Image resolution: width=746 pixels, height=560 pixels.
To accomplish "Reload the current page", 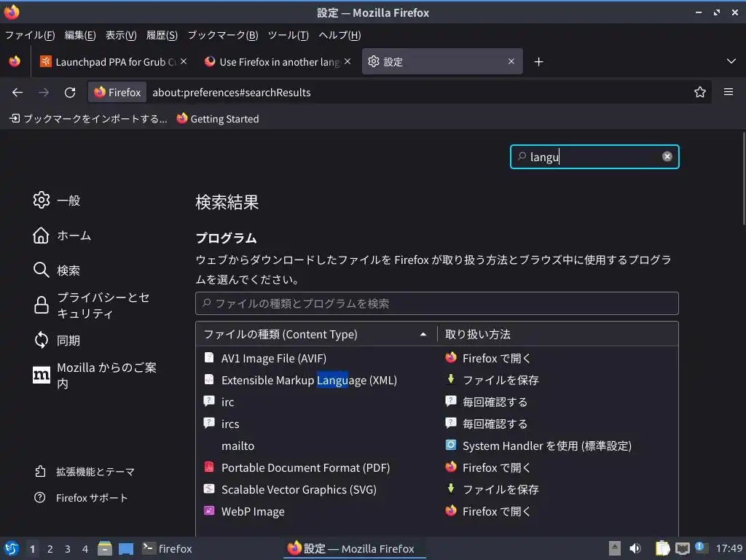I will click(70, 93).
